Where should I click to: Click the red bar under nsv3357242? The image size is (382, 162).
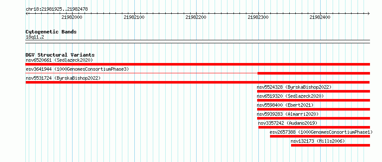(314, 127)
